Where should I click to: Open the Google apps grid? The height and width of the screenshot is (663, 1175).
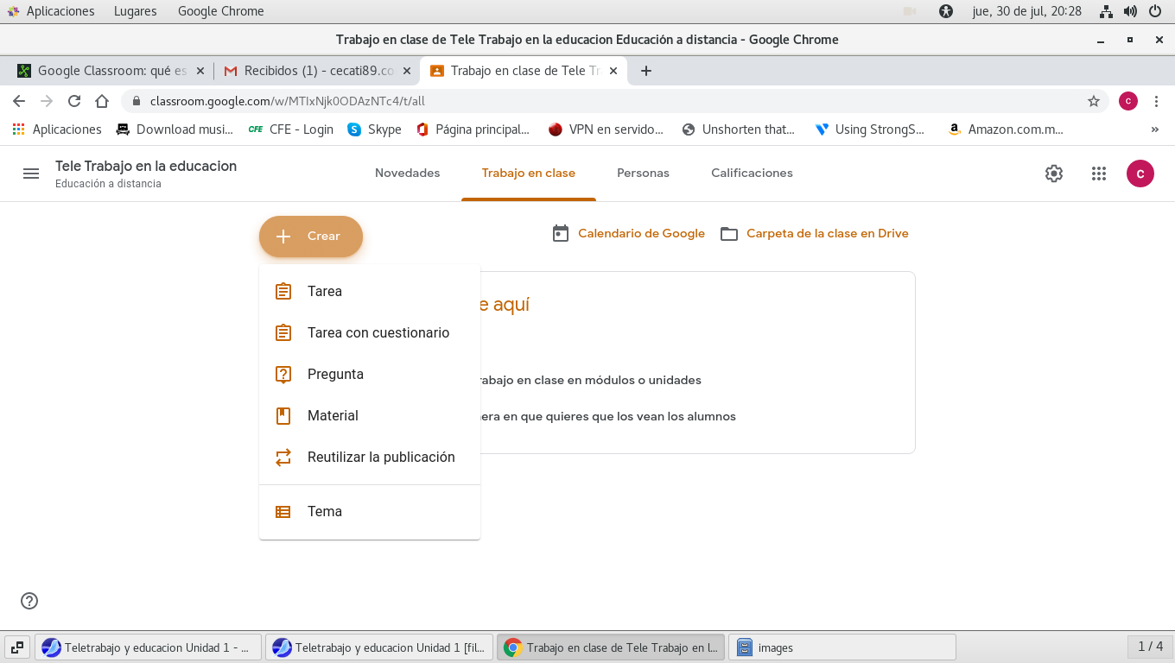(1098, 174)
